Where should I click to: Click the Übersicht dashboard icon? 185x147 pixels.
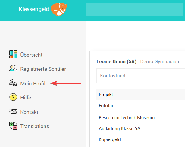13,54
